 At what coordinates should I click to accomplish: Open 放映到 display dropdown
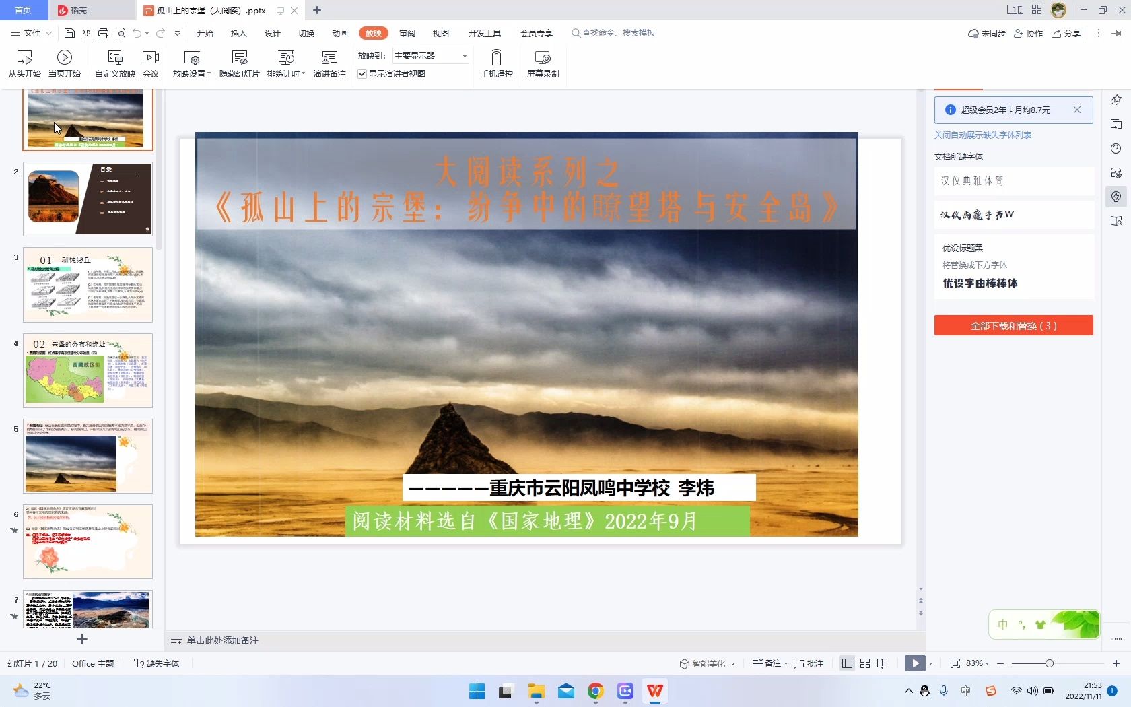[x=431, y=56]
